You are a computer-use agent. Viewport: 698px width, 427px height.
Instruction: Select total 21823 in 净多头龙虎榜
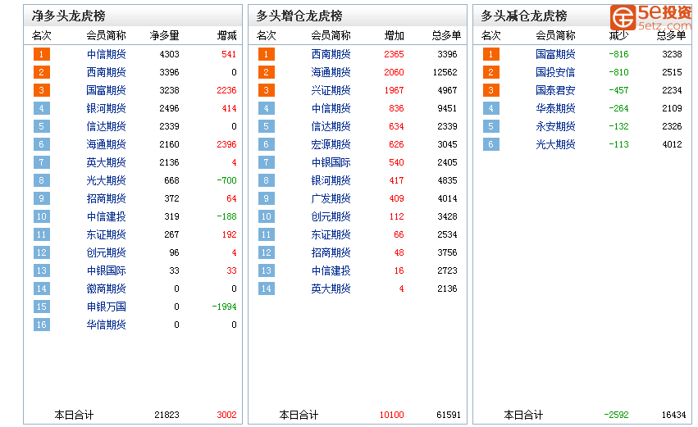[x=167, y=415]
